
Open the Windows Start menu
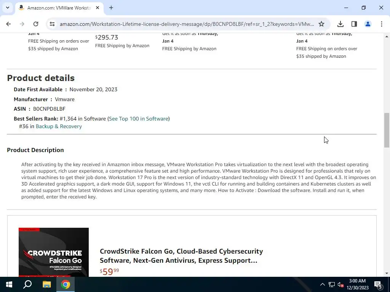coord(9,284)
